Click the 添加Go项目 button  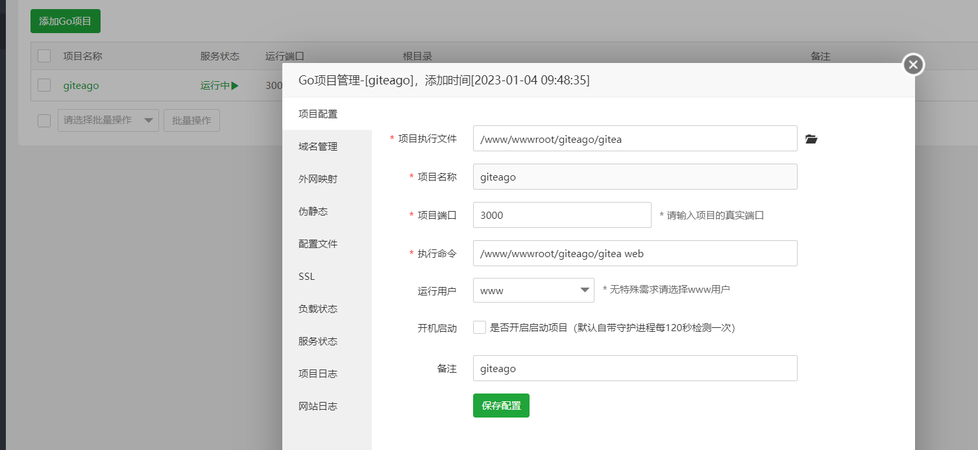pos(65,21)
